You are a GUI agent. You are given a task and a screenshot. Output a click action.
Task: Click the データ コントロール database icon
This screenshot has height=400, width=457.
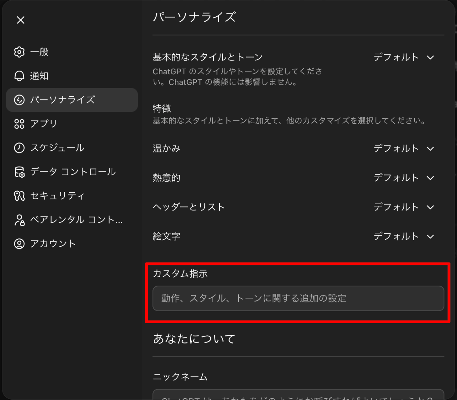[x=19, y=172]
